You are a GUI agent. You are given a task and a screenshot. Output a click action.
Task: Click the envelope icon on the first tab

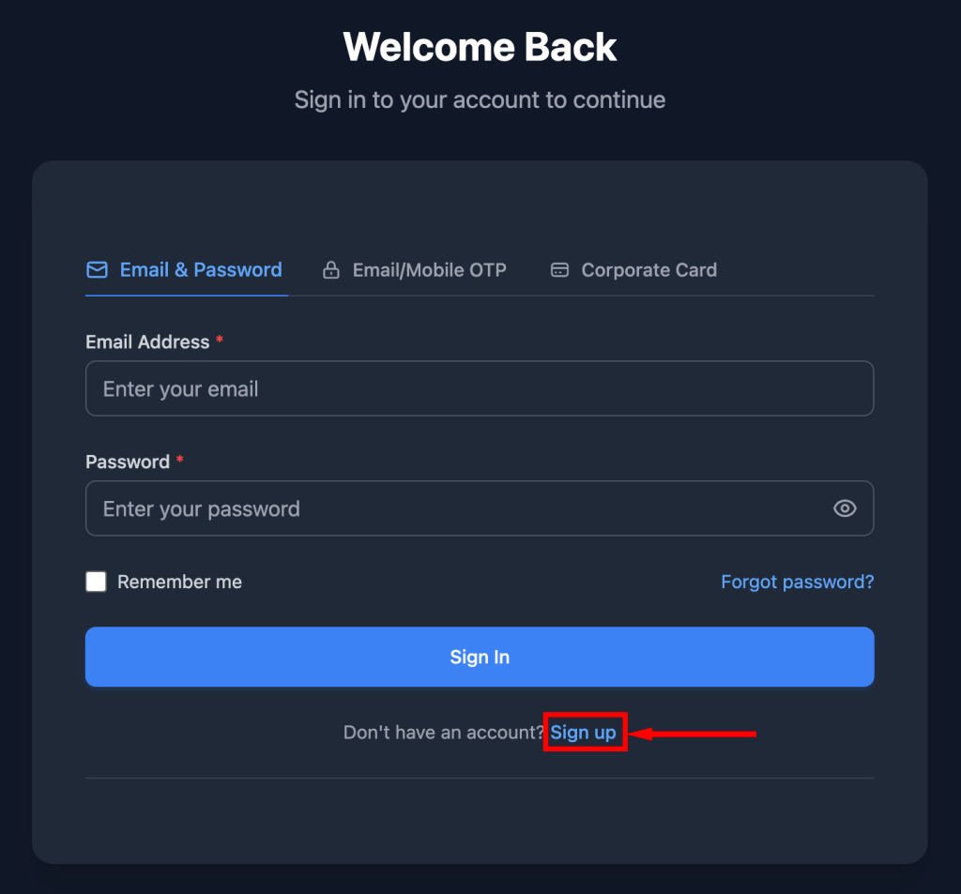click(x=97, y=270)
